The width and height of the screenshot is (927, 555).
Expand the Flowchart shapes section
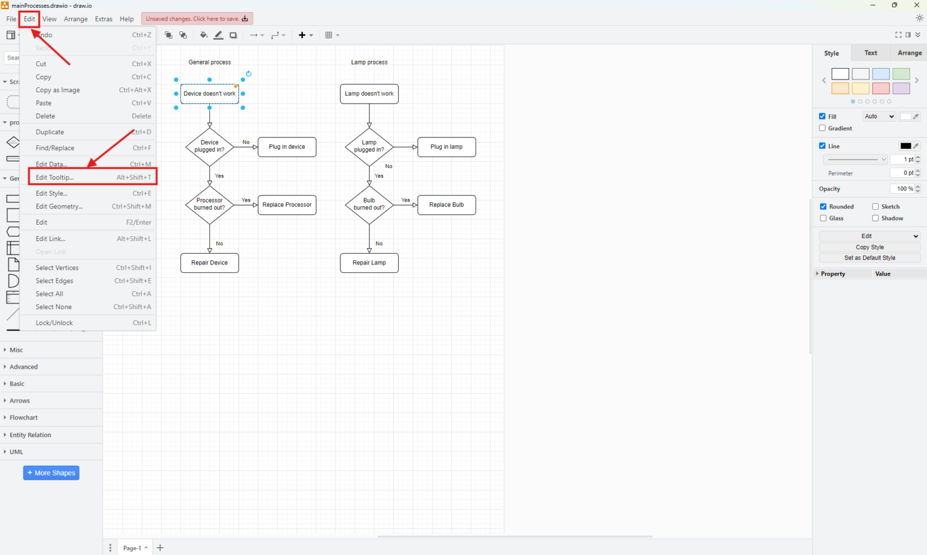point(24,417)
